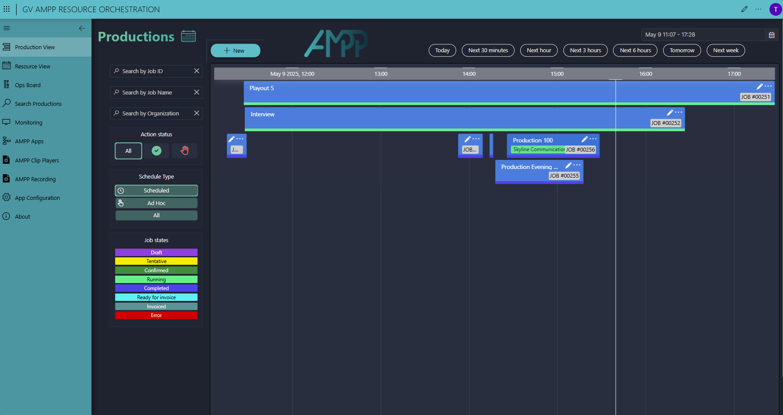
Task: Open Ops Board in sidebar
Action: pyautogui.click(x=46, y=85)
